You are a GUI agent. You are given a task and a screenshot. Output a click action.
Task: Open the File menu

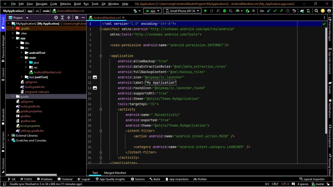pos(13,4)
